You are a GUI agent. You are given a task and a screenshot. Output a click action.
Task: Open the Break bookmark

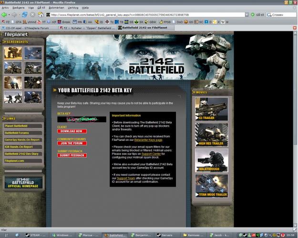[64, 22]
